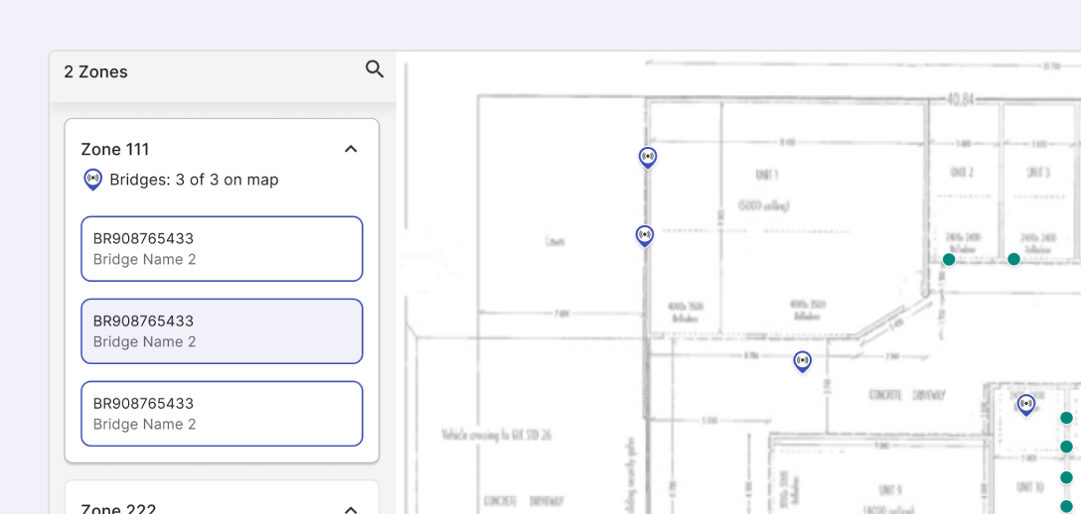The width and height of the screenshot is (1081, 514).
Task: Click the 'UNIT 9' label on floor plan
Action: coord(891,489)
